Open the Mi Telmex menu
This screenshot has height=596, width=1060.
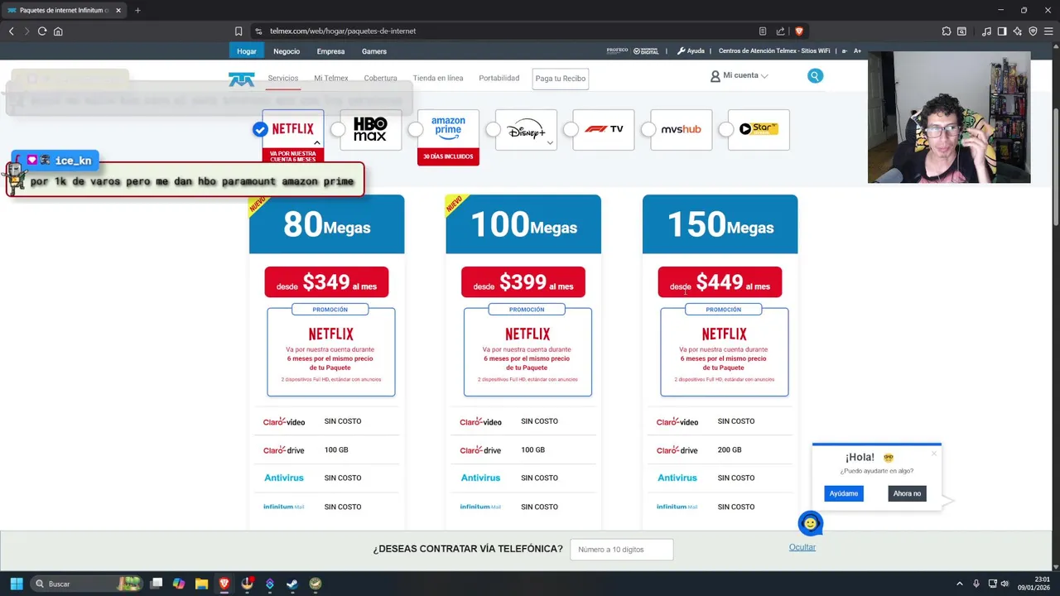[x=331, y=78]
